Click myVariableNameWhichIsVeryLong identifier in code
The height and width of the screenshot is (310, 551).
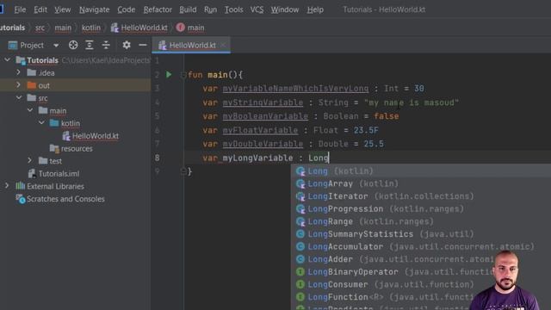tap(295, 89)
